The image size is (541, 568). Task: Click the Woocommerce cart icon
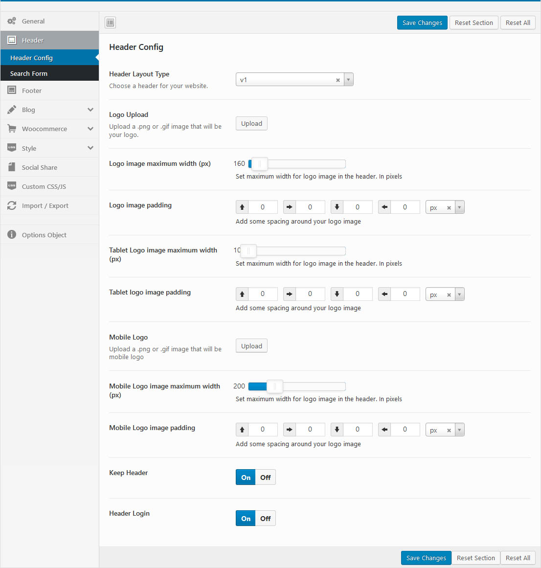pos(12,129)
